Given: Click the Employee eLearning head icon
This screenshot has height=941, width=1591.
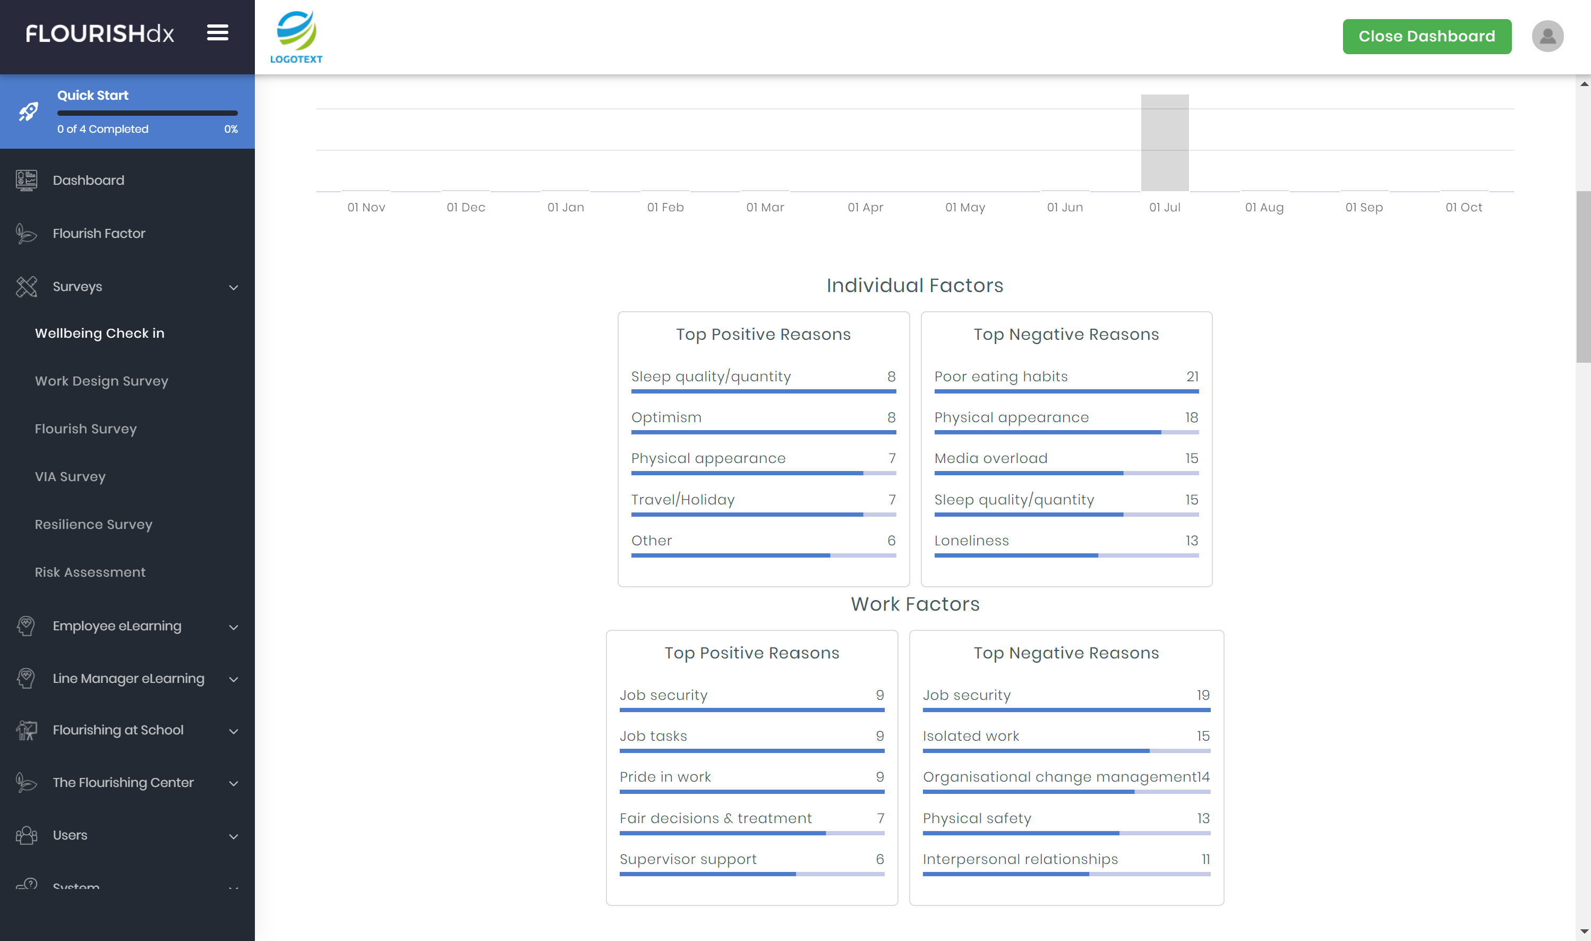Looking at the screenshot, I should (26, 626).
